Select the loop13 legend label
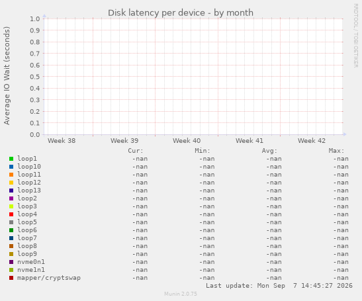 click(x=29, y=191)
